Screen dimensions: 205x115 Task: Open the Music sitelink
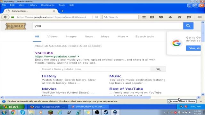coord(115,76)
